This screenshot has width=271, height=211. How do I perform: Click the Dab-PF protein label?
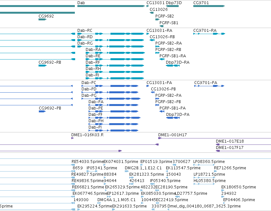(x=96, y=115)
